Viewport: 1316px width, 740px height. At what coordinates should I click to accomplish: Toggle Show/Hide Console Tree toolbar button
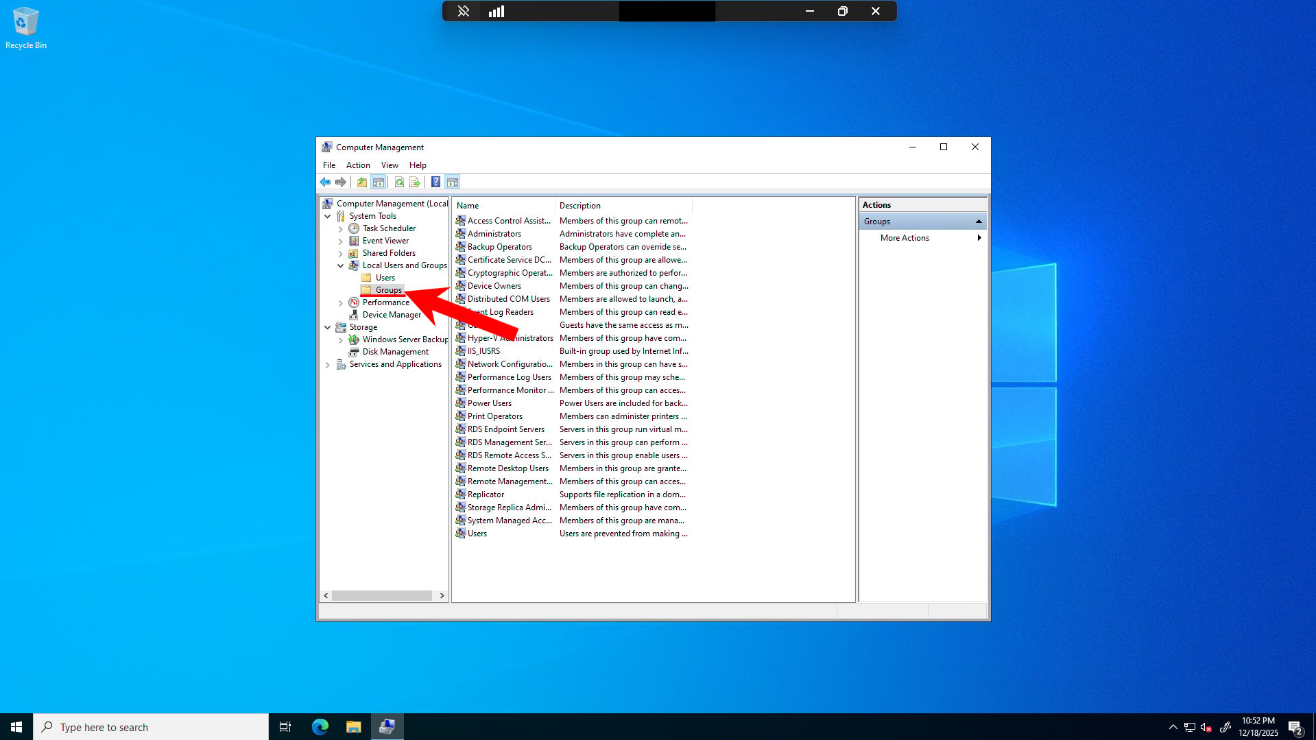point(378,182)
